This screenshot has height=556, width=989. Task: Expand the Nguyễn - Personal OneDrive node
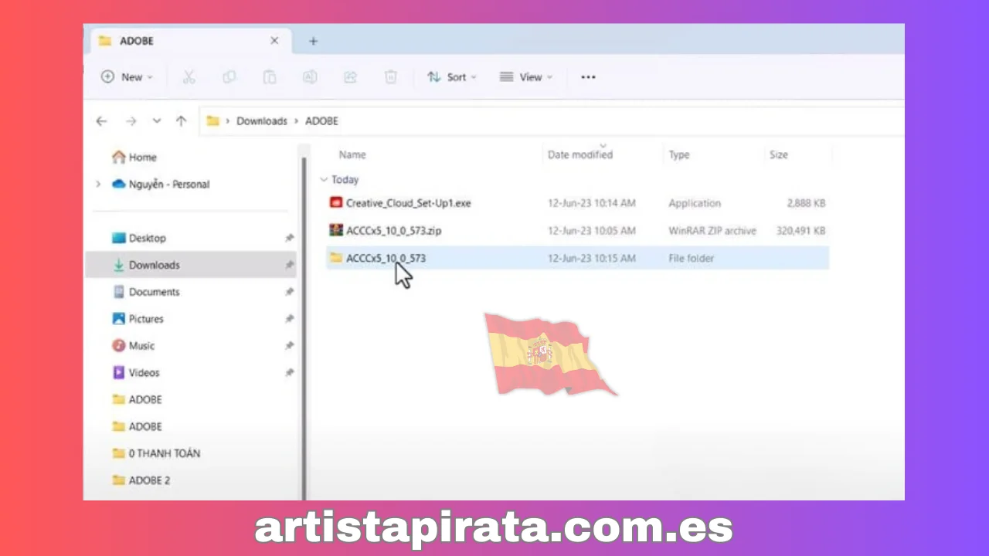97,185
